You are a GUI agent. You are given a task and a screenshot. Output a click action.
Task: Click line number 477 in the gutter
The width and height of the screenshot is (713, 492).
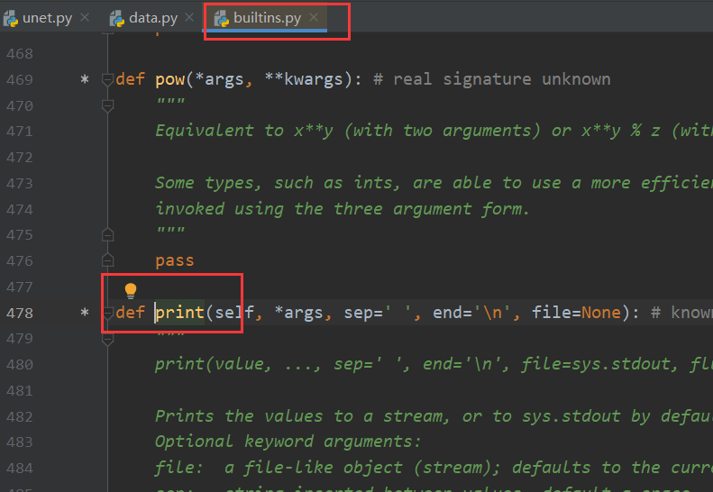[x=20, y=287]
